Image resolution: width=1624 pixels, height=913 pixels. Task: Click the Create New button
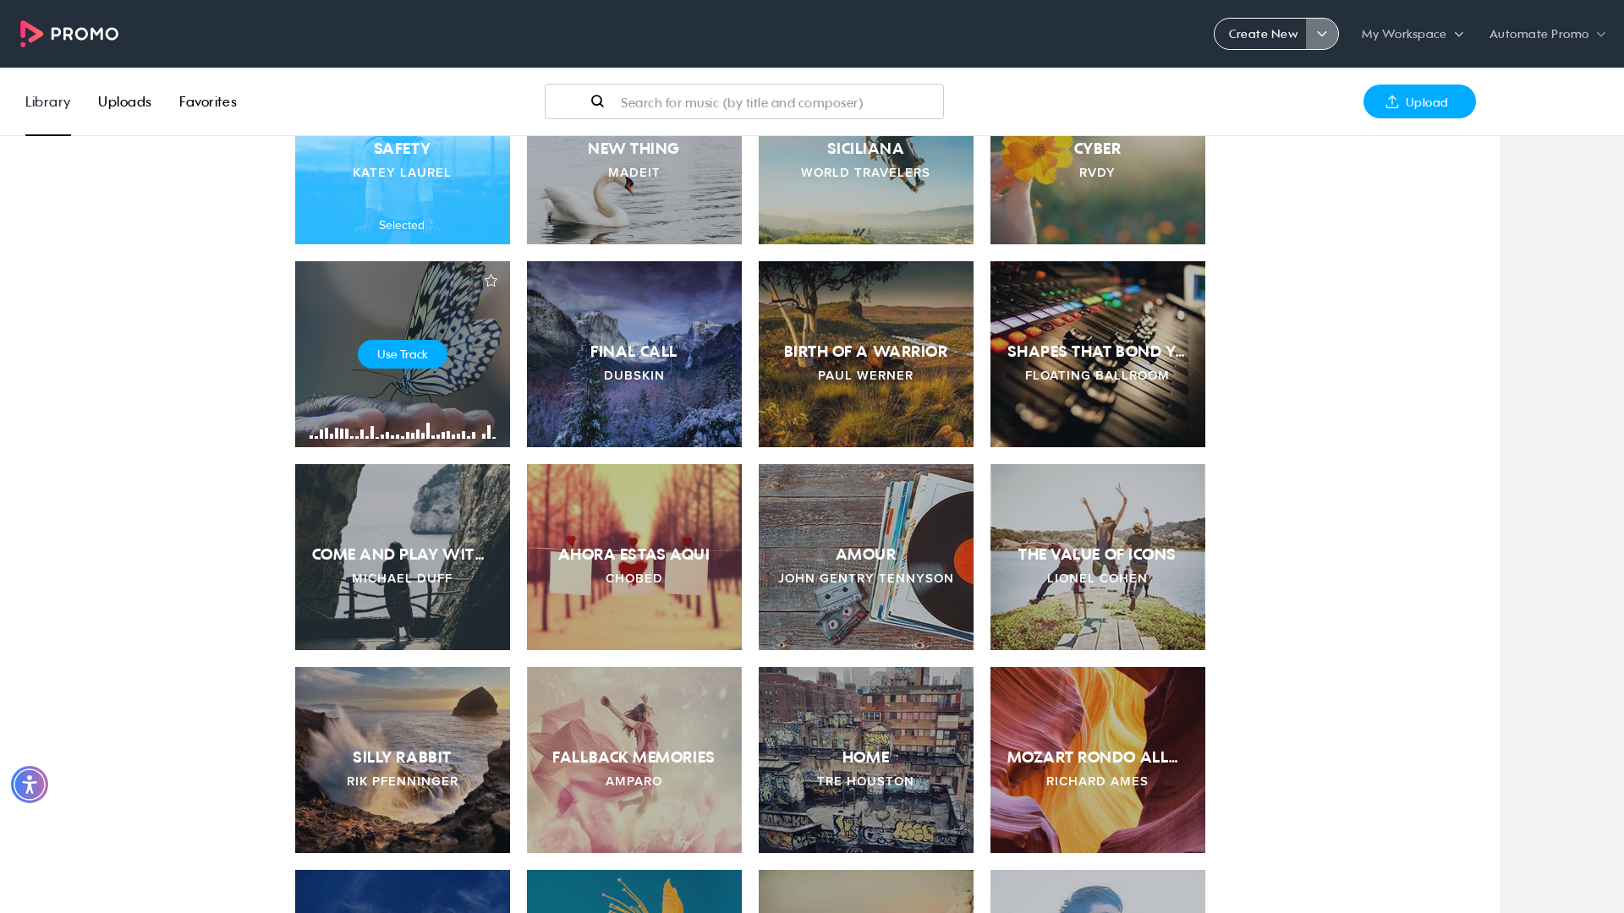(x=1261, y=34)
